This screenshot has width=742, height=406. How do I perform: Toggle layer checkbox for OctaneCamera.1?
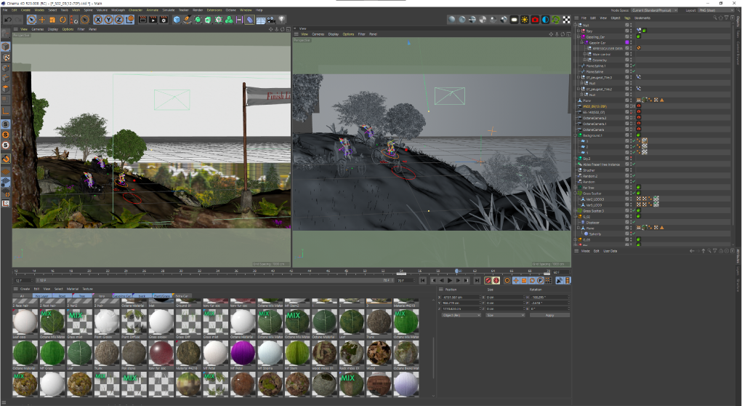[628, 124]
